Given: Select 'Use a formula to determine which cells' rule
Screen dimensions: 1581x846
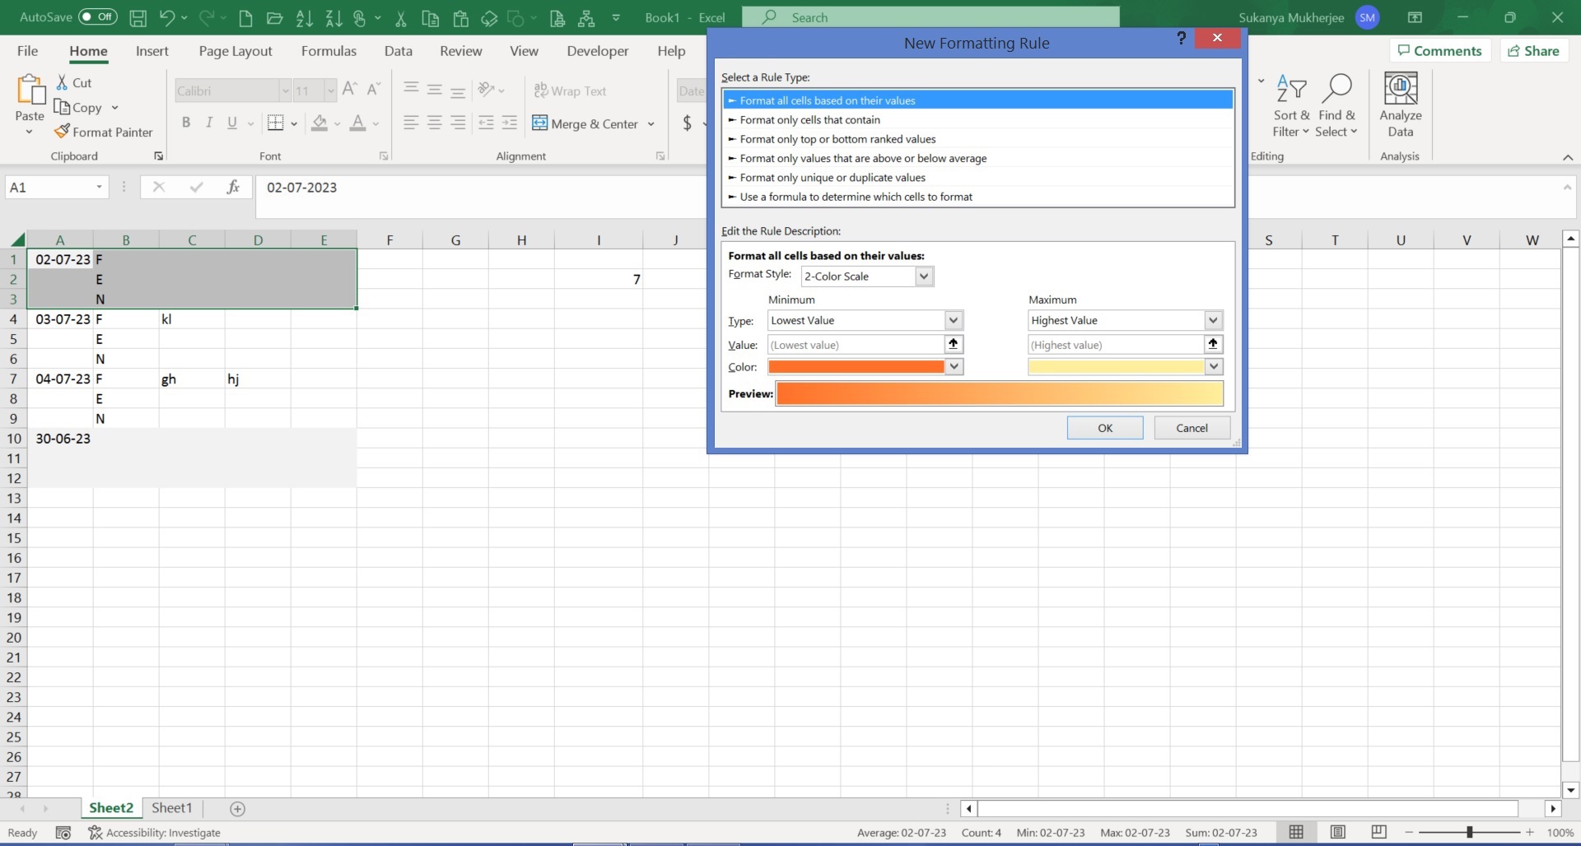Looking at the screenshot, I should coord(978,197).
